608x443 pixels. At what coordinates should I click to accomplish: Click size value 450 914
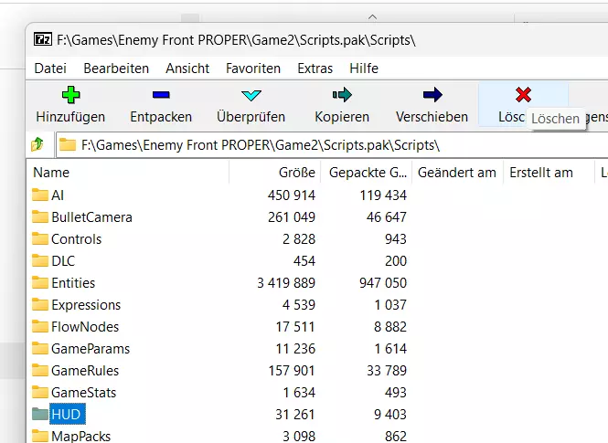click(x=292, y=195)
